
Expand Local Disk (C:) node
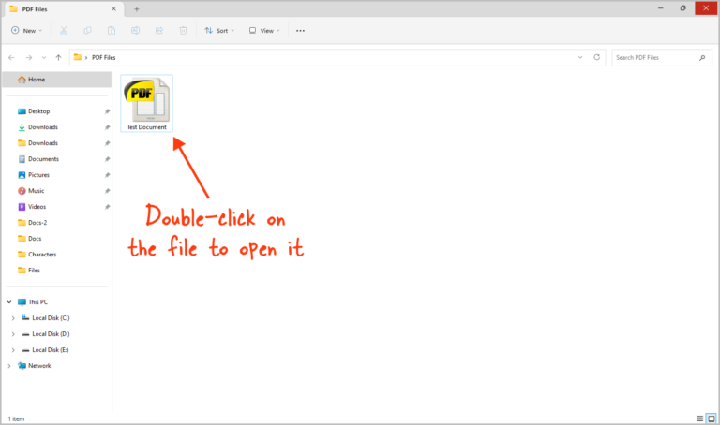13,318
